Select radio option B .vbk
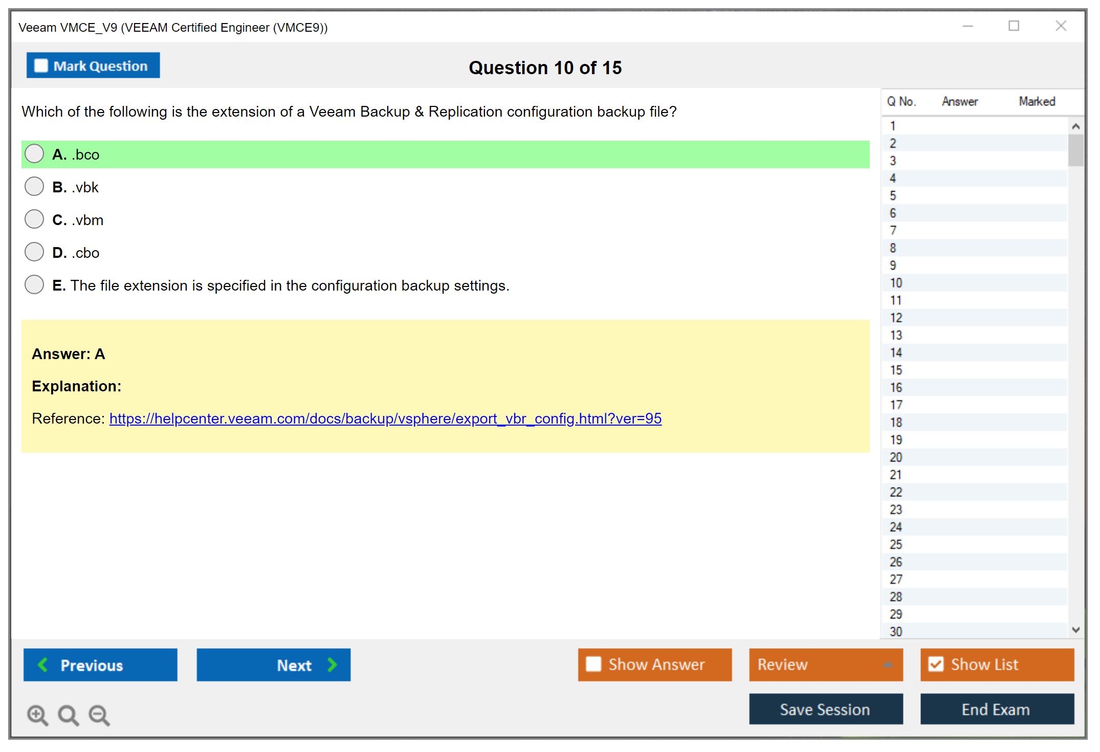 [34, 187]
